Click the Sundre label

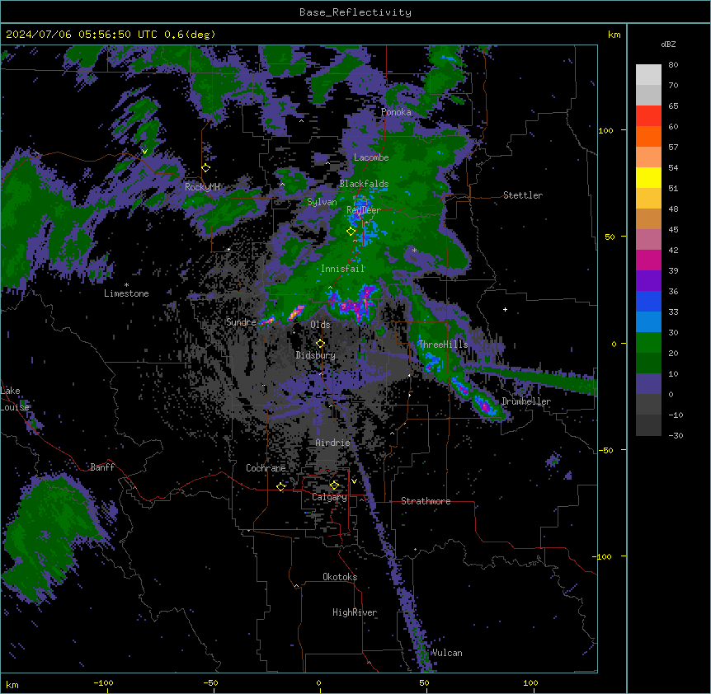[x=241, y=322]
